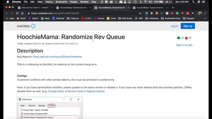Viewport: 212px width, 119px height.
Task: Open Apps bookmark shortcut
Action: [10, 19]
